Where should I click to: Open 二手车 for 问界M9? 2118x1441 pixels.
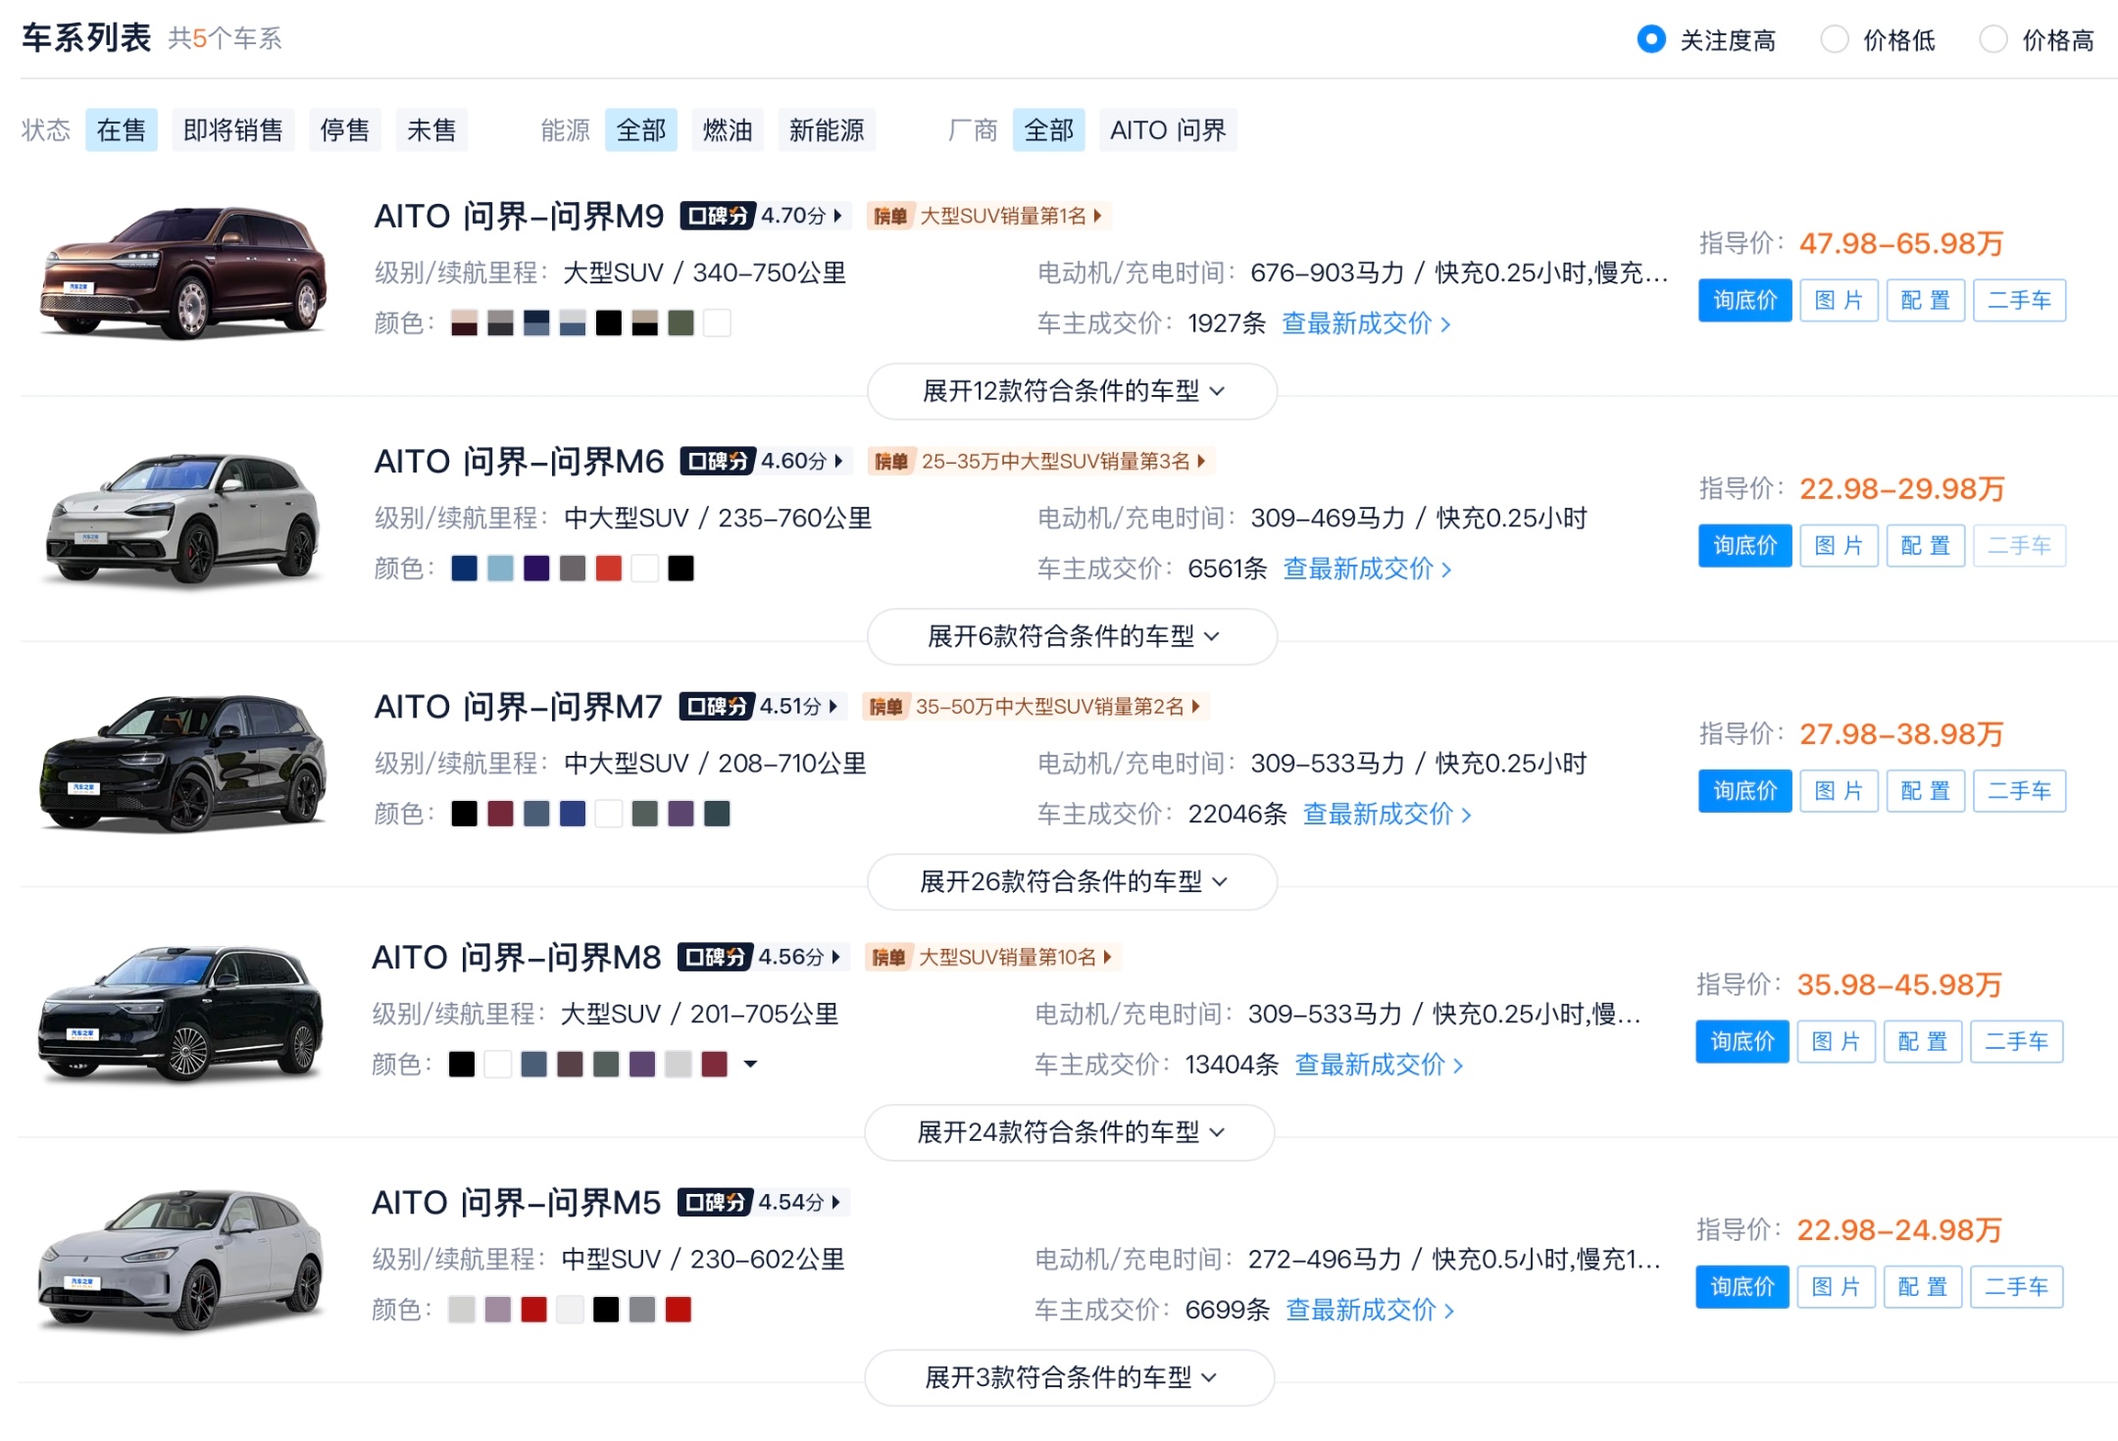pos(2020,300)
